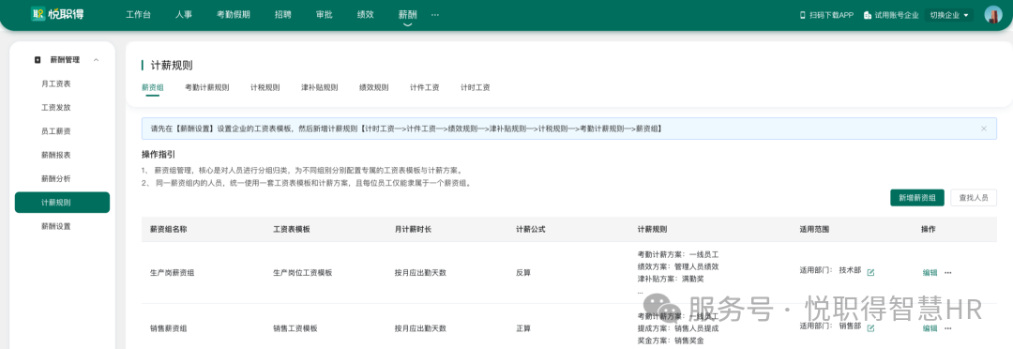1013x349 pixels.
Task: Click the 查找人员 button
Action: click(x=974, y=198)
